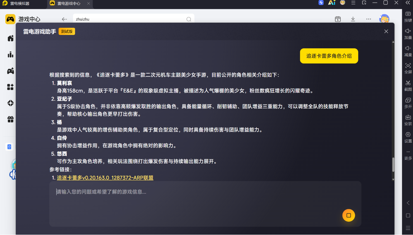Open the 更多 more tools menu
The image size is (413, 235).
(408, 155)
